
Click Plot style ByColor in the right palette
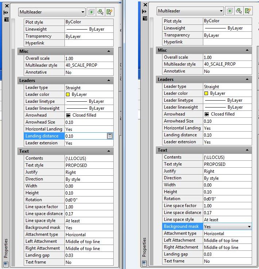227,21
